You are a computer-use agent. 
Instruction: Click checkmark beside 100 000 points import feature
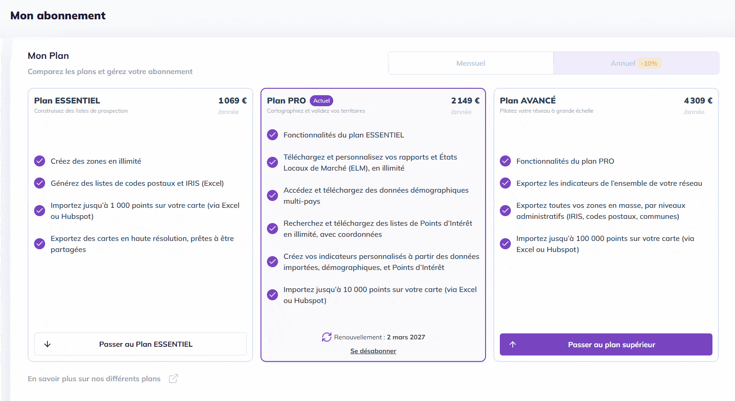[505, 244]
